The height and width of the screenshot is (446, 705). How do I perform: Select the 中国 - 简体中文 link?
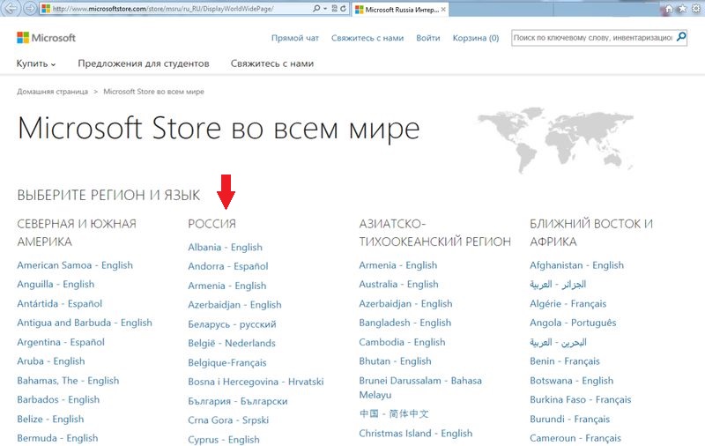click(394, 413)
